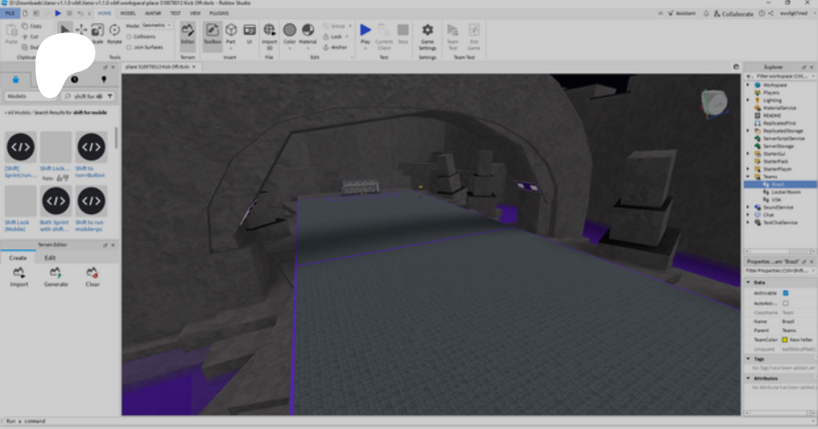Expand the Workspace tree node

pos(748,85)
